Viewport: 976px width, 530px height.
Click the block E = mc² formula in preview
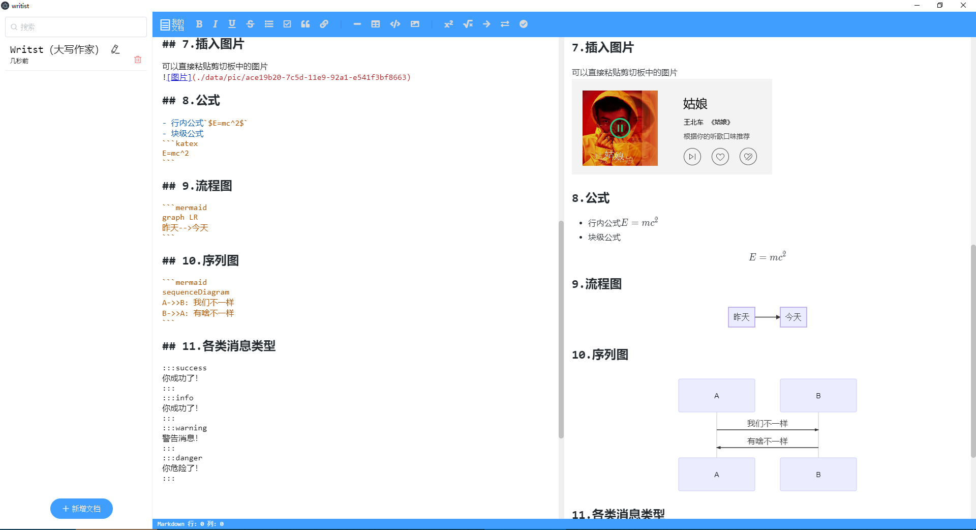coord(767,256)
